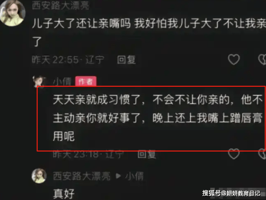Screen dimensions: 266x200
Task: Open 小倩's small avatar picture
Action: pos(39,82)
